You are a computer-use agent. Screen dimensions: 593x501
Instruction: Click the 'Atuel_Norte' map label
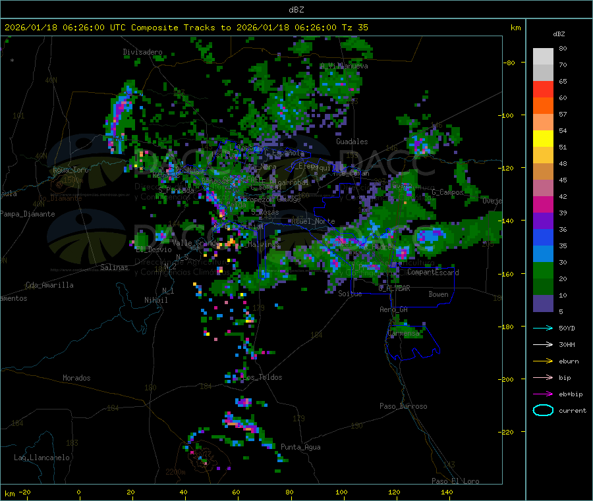click(x=313, y=221)
